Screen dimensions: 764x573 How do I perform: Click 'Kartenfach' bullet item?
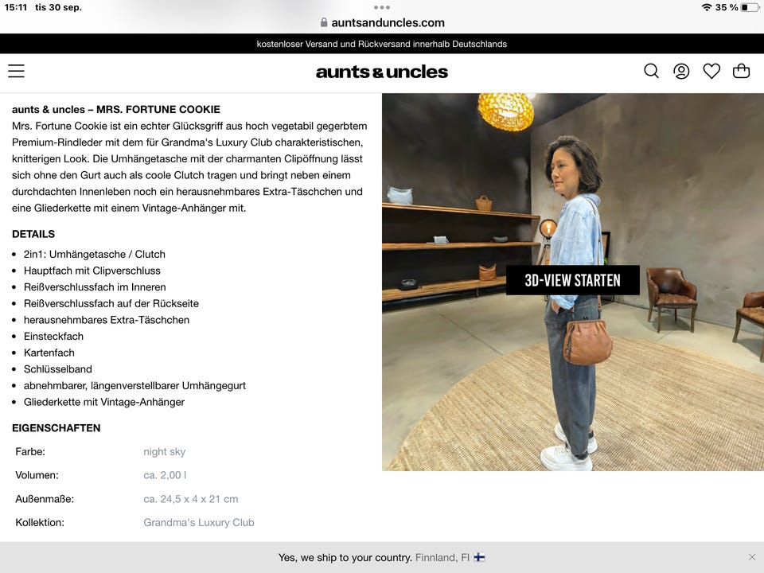coord(49,353)
